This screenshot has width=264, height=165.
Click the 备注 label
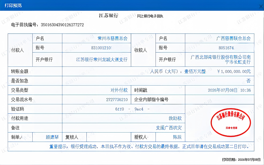[x=15, y=128]
